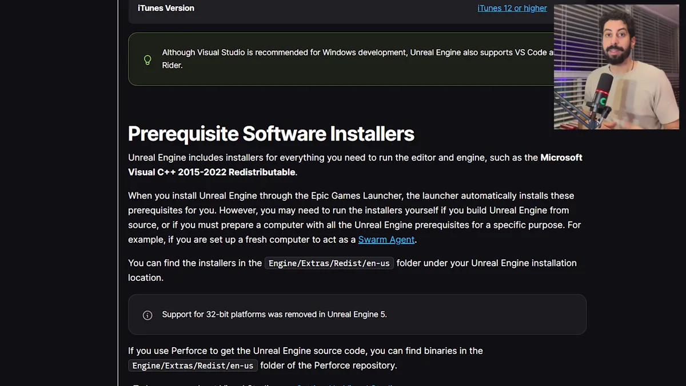Click the Prerequisite Software Installers heading
The image size is (686, 386).
pos(271,134)
